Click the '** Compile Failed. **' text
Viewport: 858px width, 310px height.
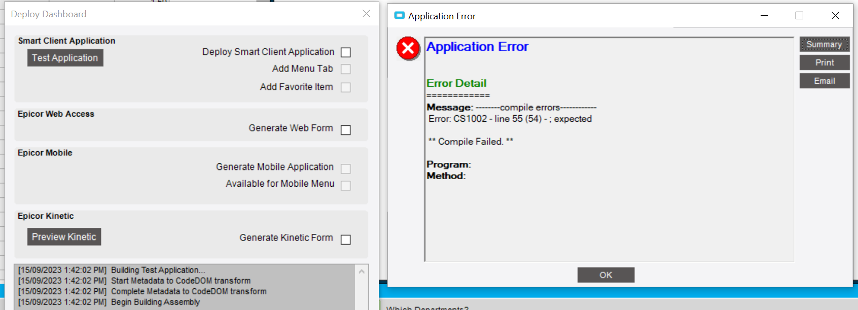click(471, 142)
